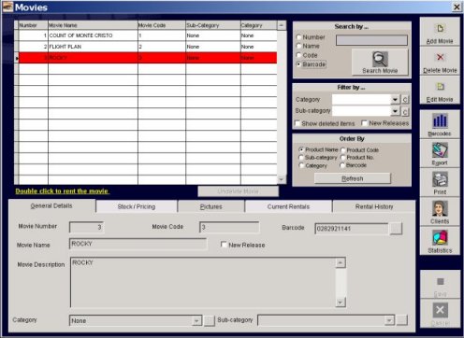This screenshot has width=464, height=338.
Task: Click the Search Movie button
Action: [380, 63]
